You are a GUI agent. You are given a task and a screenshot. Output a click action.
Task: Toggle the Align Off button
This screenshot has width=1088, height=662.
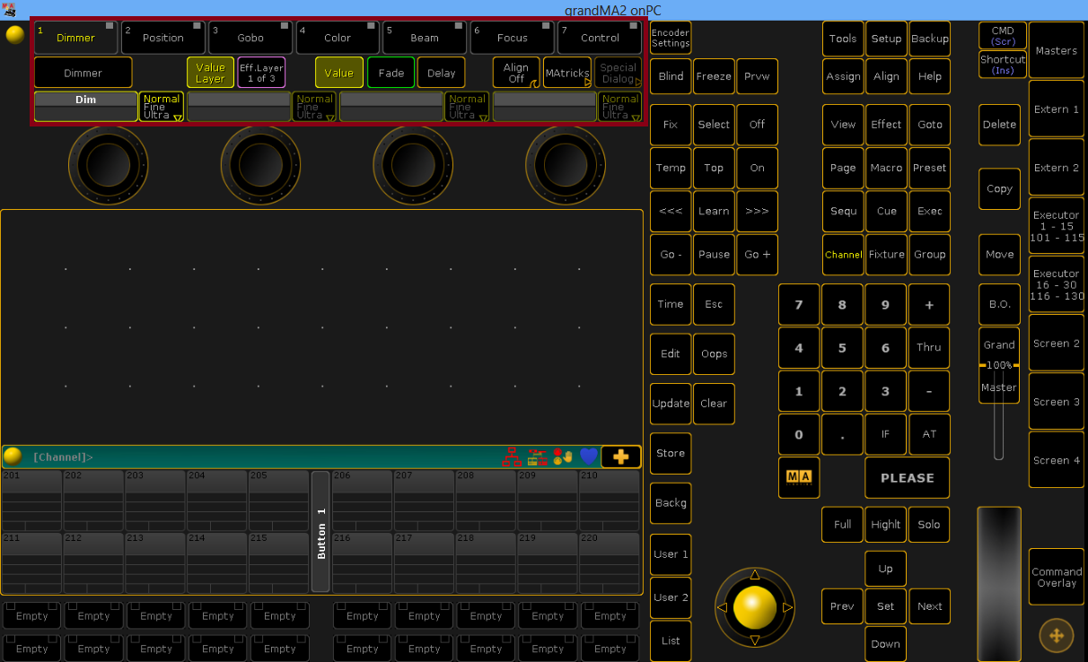[x=516, y=73]
